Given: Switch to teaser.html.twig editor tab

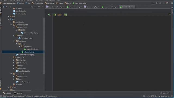Looking at the screenshot, I should pyautogui.click(x=110, y=7).
